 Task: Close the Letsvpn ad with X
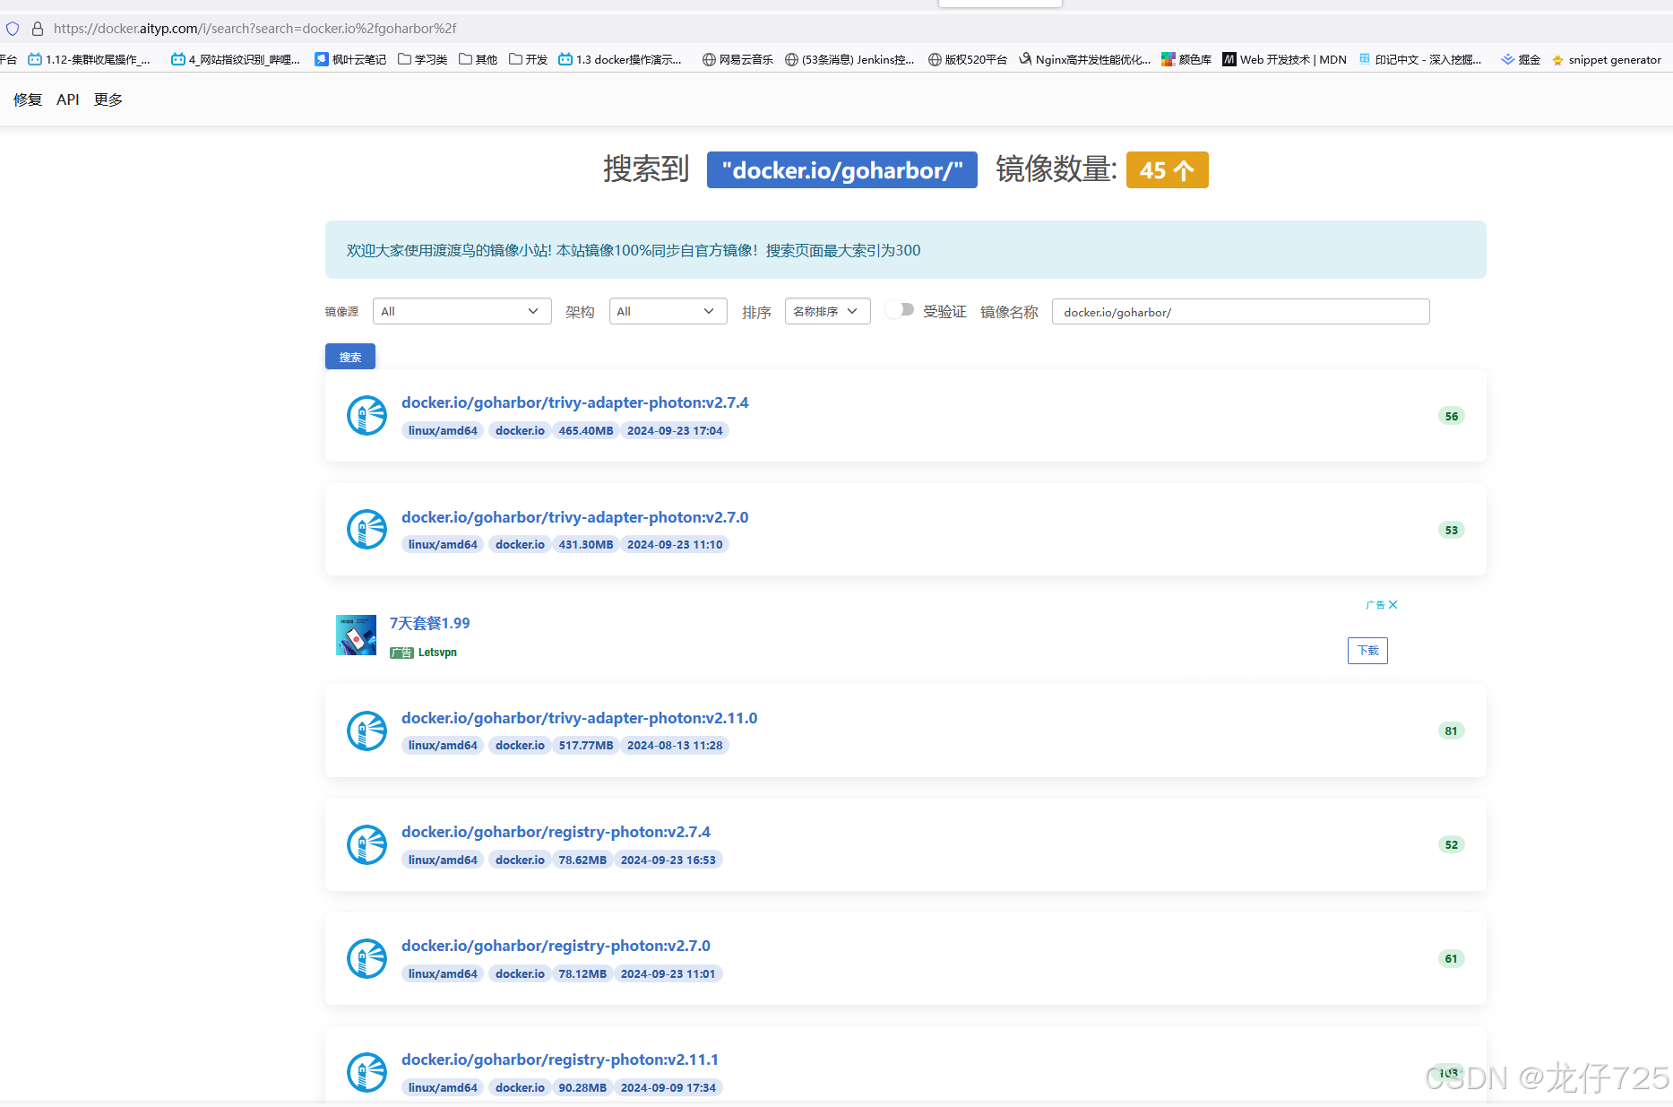click(x=1393, y=605)
